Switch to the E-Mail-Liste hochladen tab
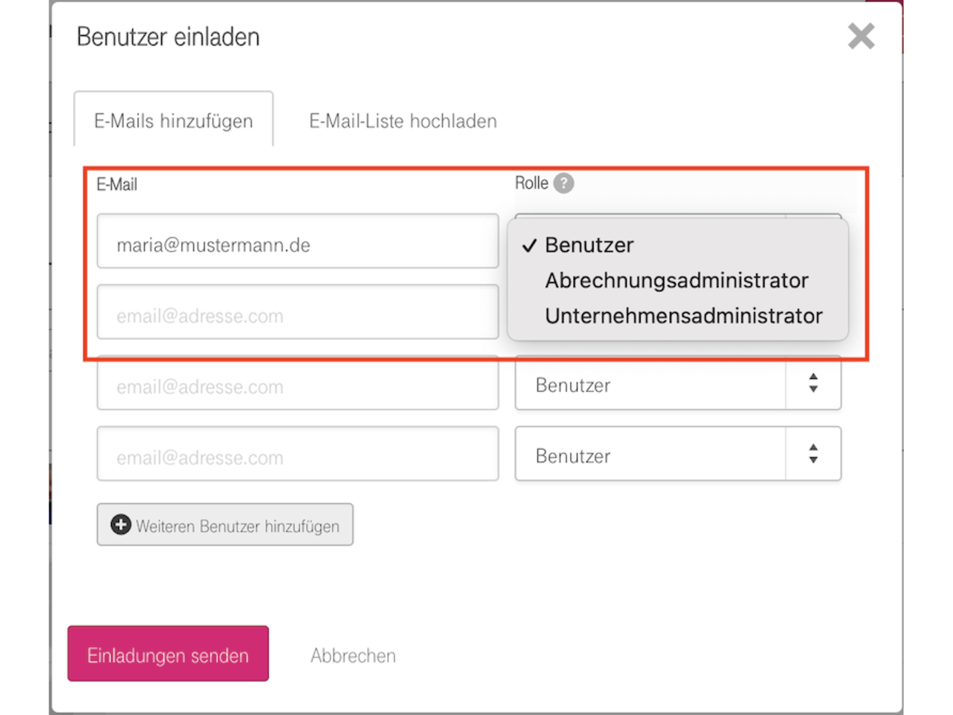Viewport: 953px width, 715px height. (403, 120)
